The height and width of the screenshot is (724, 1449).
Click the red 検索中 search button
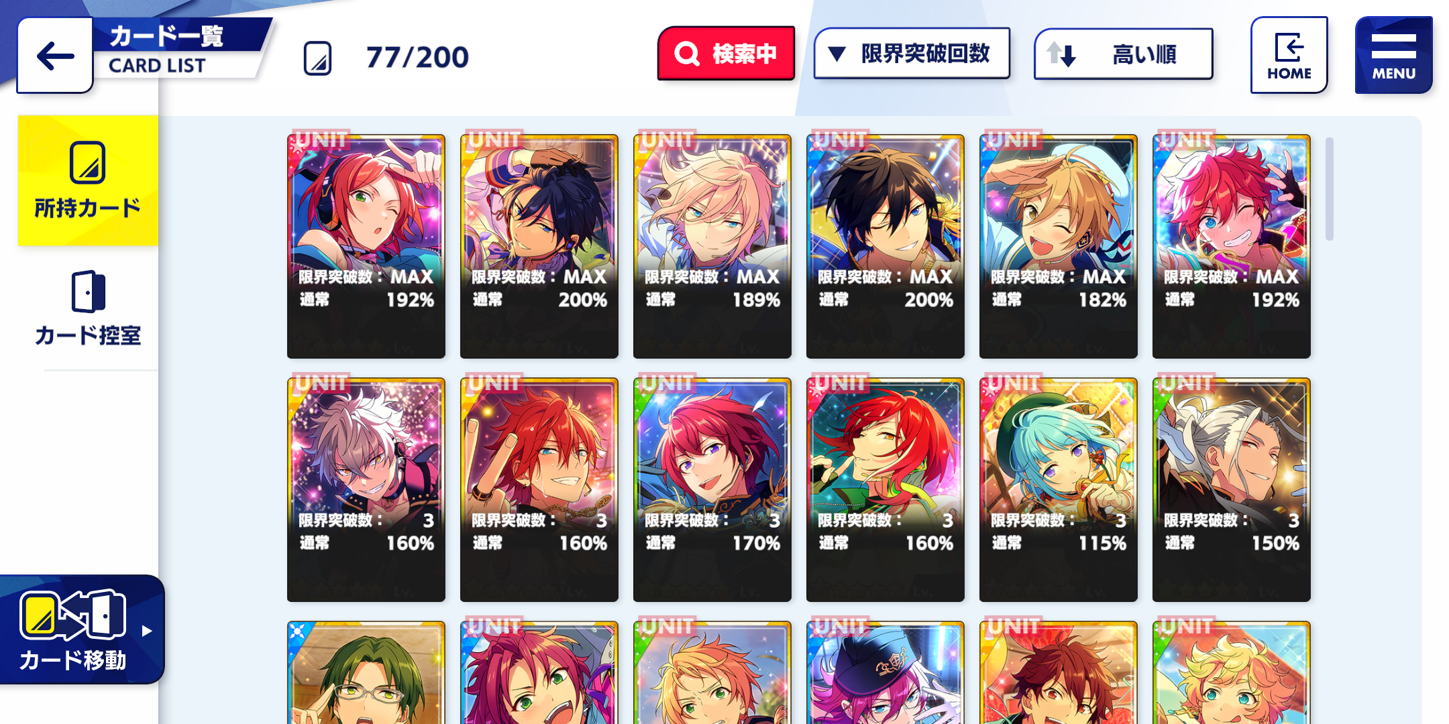coord(726,54)
